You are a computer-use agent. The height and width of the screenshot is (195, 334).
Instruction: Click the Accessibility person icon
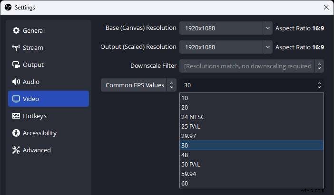coord(16,133)
